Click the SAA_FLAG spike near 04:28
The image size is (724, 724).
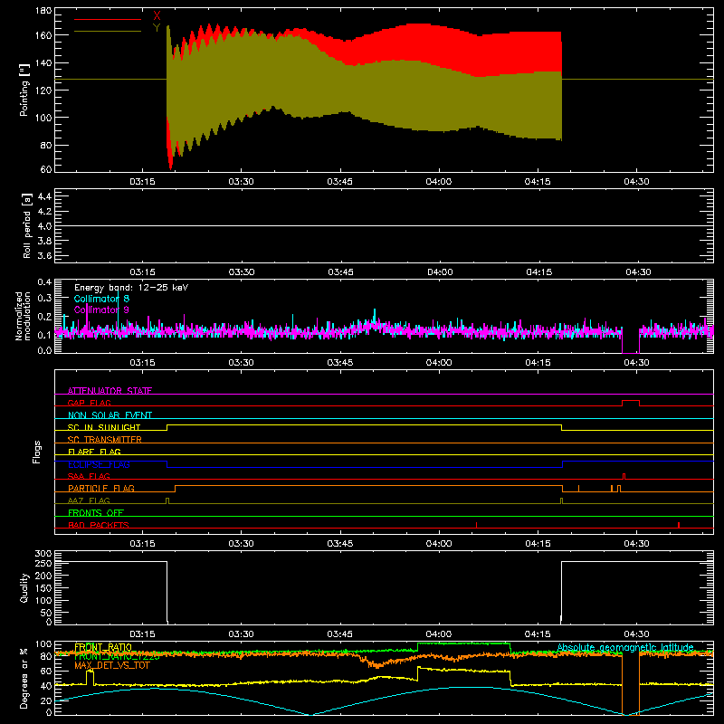(624, 476)
